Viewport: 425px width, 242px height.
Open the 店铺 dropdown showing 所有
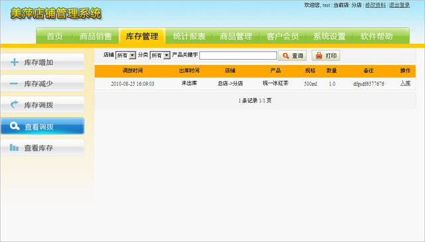click(x=126, y=56)
